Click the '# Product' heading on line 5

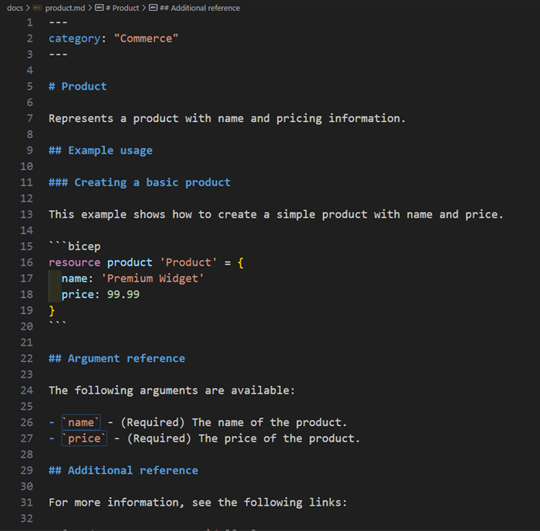[x=77, y=86]
